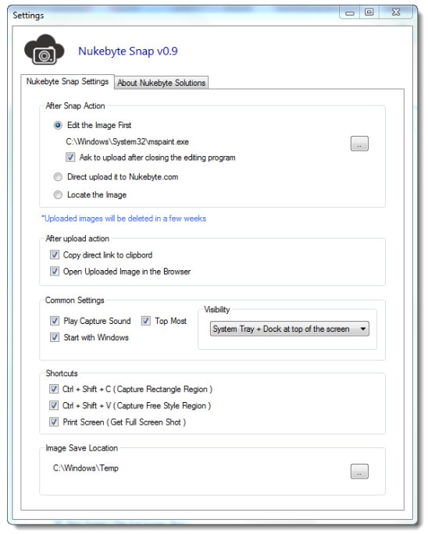Minimize the Settings window
The height and width of the screenshot is (534, 428).
(350, 12)
